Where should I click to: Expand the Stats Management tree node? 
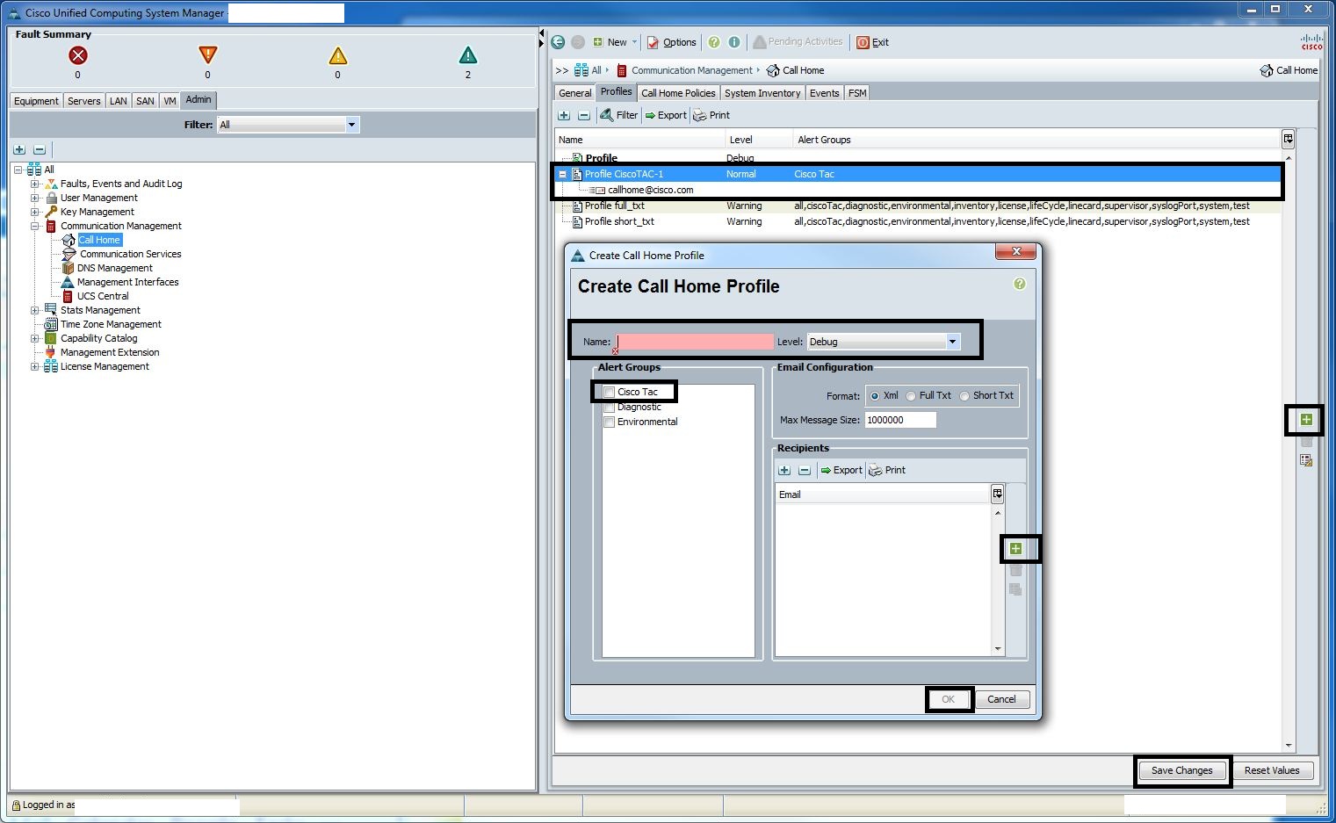[x=35, y=310]
